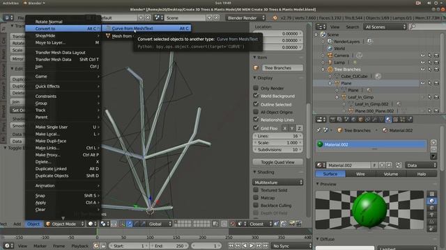This screenshot has height=250, width=446.
Task: Open the Texture properties tab icon
Action: [396, 119]
